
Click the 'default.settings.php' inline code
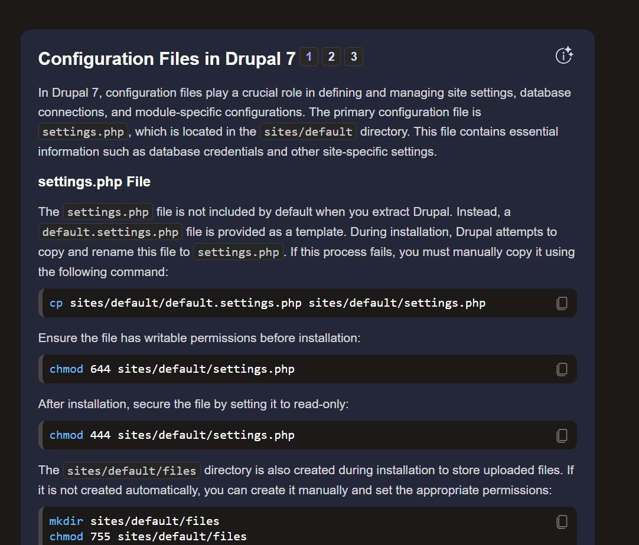pos(110,232)
